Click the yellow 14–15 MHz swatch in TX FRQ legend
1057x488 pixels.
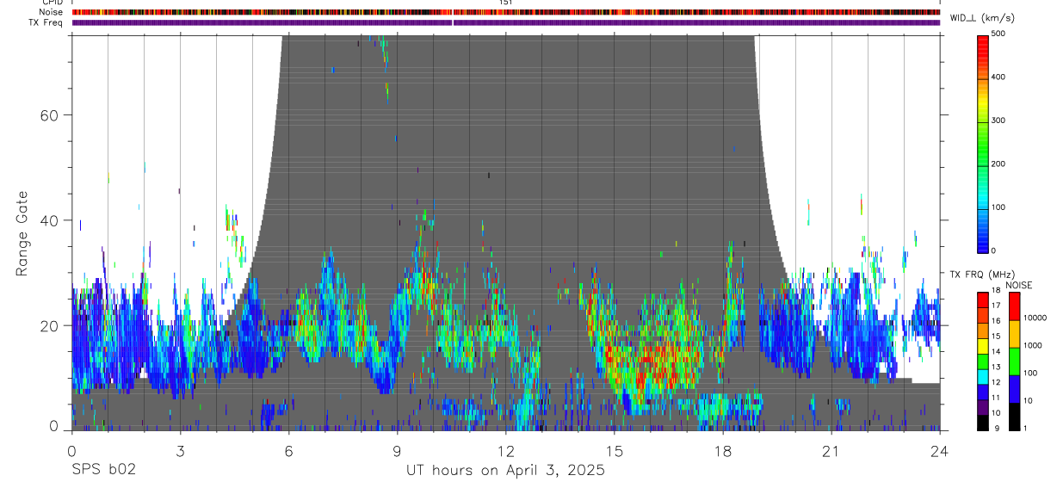coord(983,344)
